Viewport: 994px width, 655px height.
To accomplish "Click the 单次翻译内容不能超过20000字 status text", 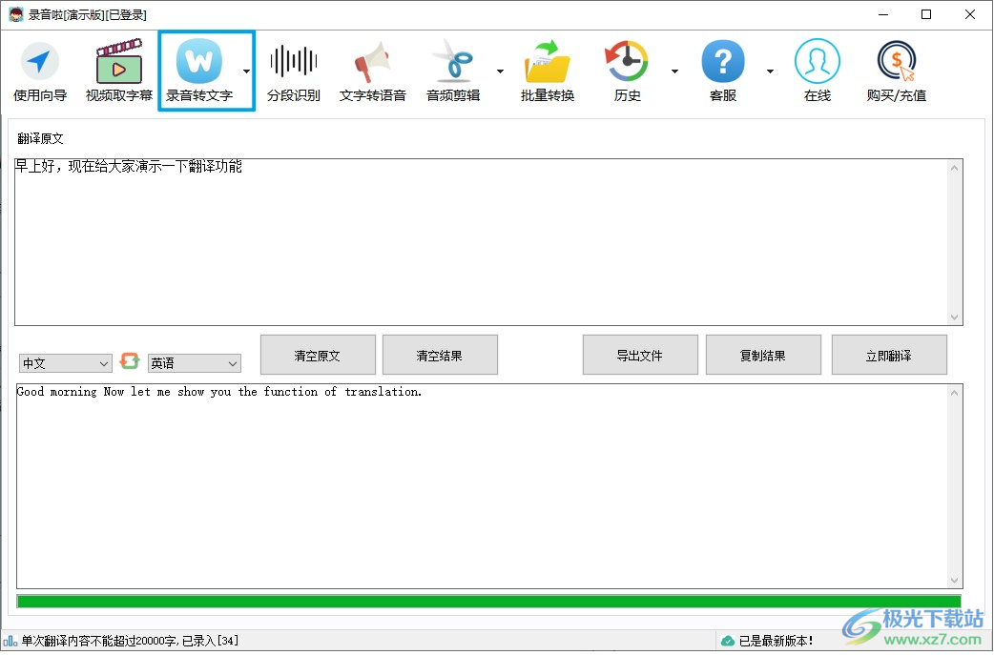I will (x=130, y=641).
